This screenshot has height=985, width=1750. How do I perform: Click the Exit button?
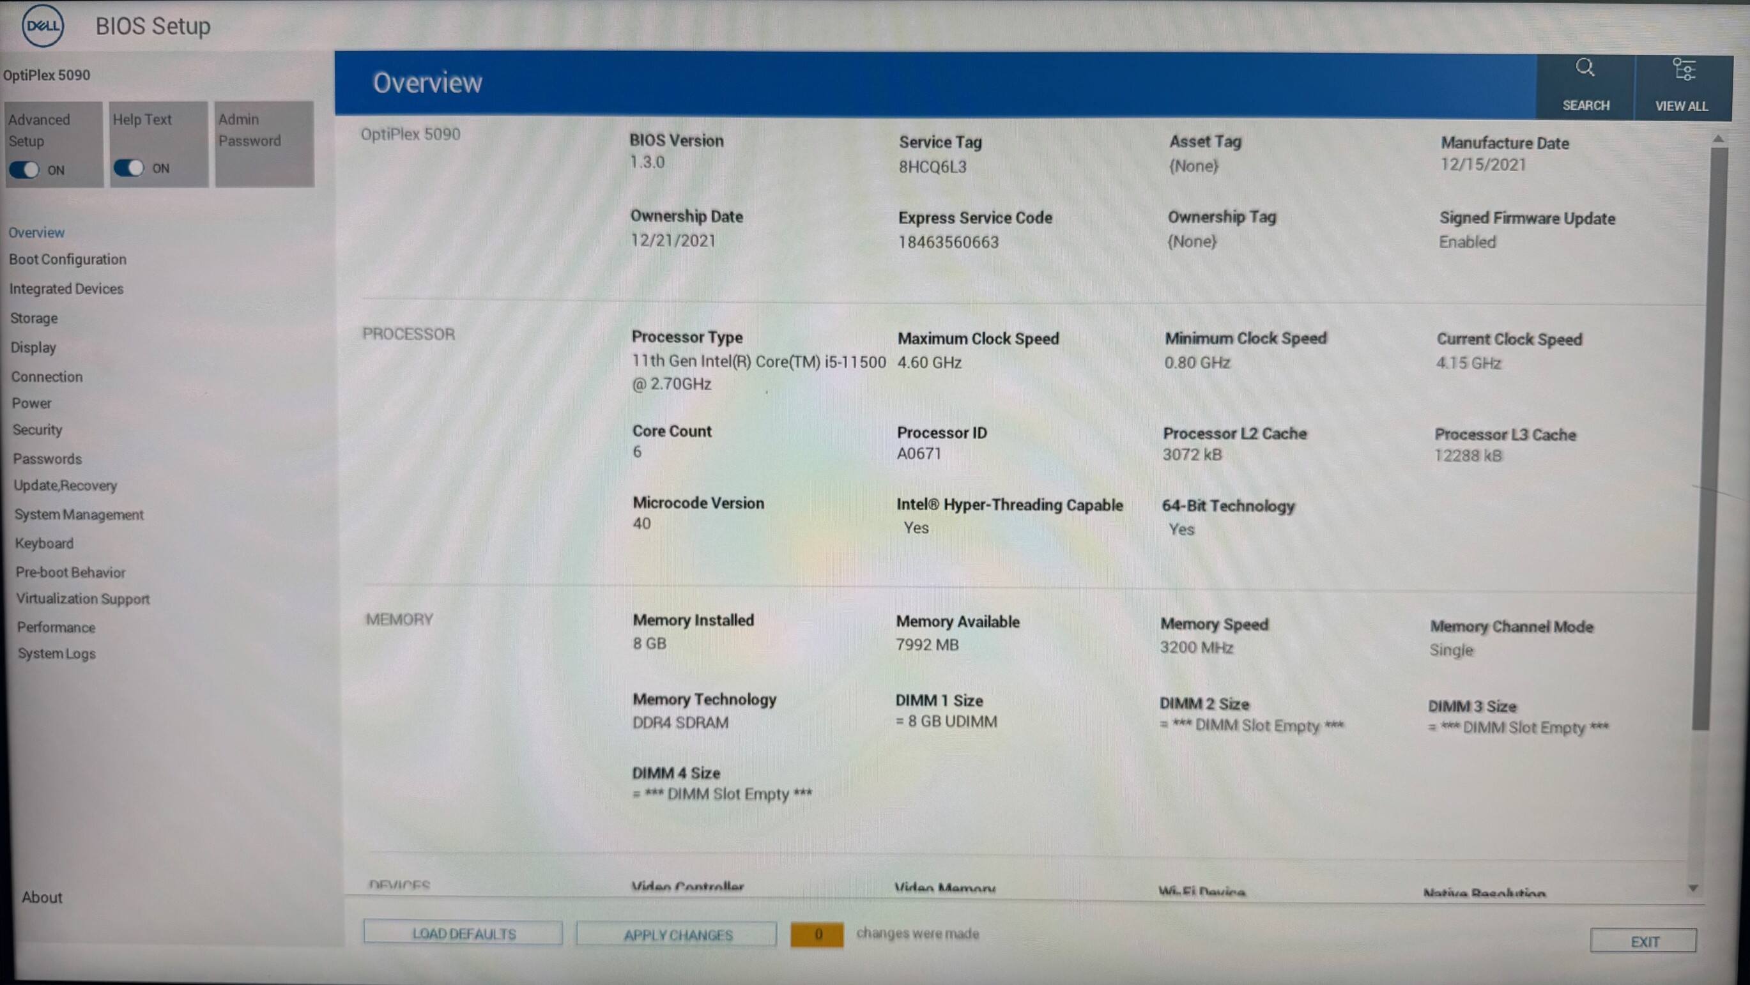pos(1643,942)
